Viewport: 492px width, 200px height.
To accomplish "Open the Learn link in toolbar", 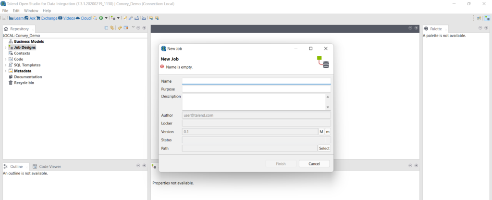I will coord(19,18).
